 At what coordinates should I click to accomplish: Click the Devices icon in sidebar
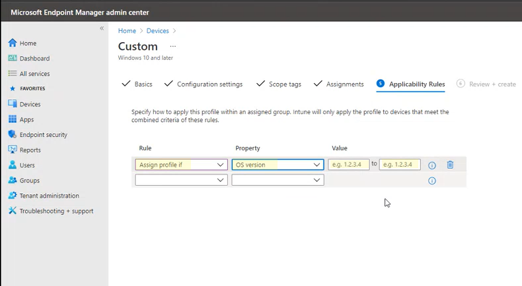tap(12, 104)
